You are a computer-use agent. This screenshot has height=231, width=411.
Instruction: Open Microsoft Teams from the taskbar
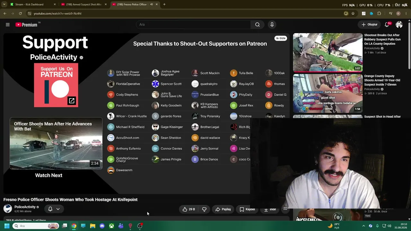point(121,226)
